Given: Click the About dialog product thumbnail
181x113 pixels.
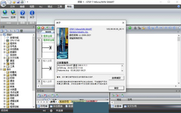Looking at the screenshot, I should click(62, 43).
